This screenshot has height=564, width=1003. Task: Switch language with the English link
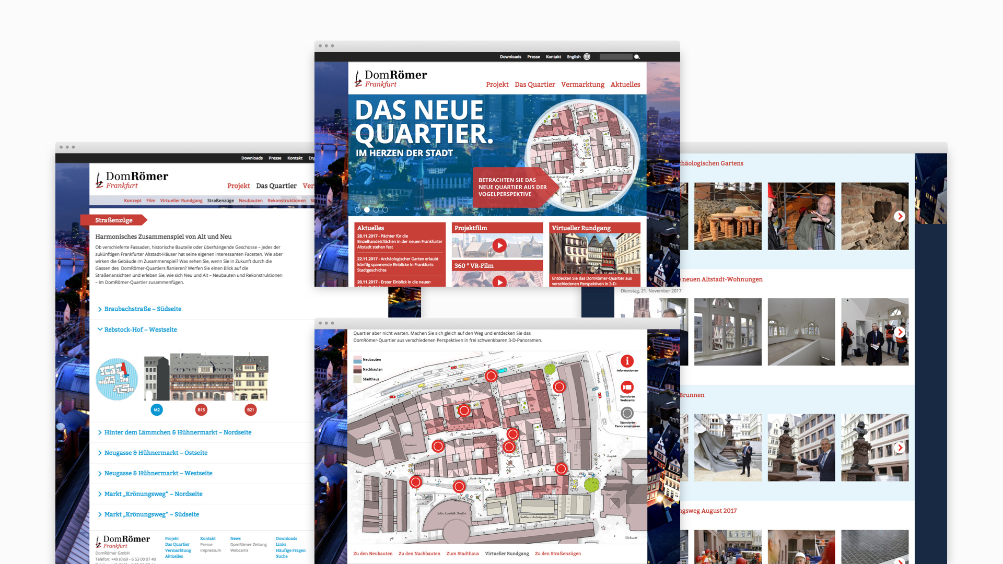click(574, 57)
